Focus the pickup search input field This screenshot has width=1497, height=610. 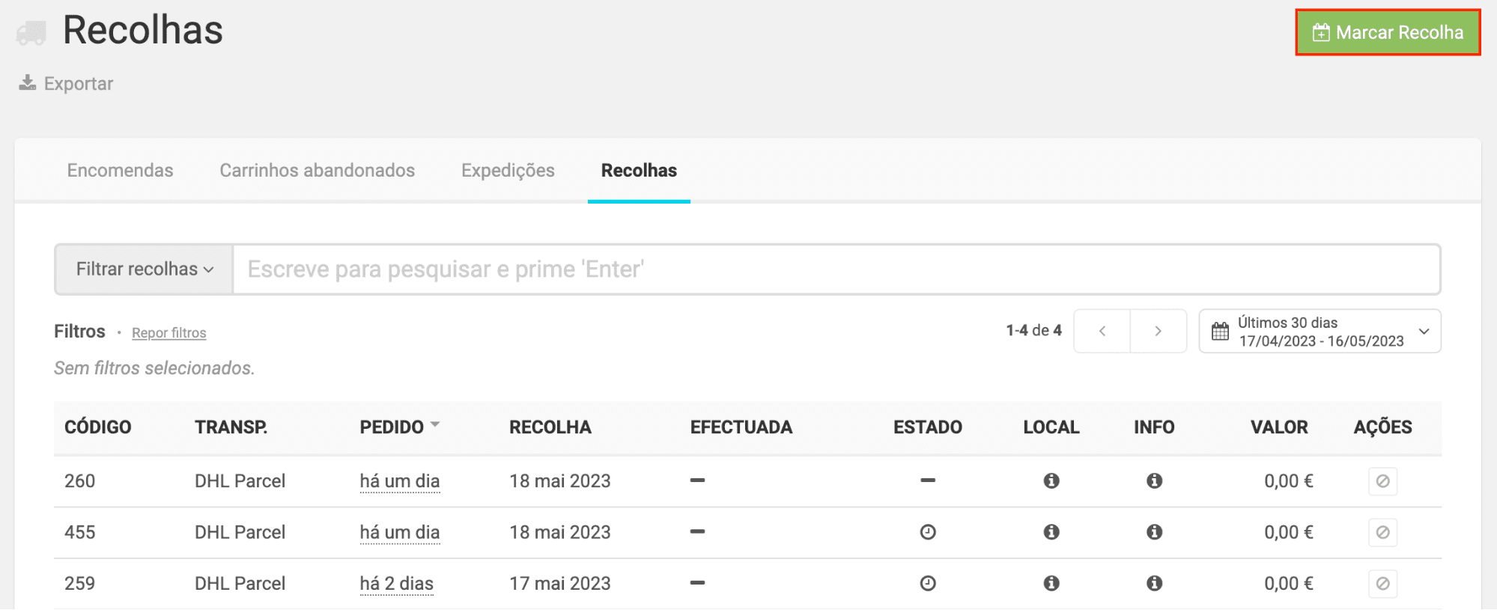coord(835,269)
